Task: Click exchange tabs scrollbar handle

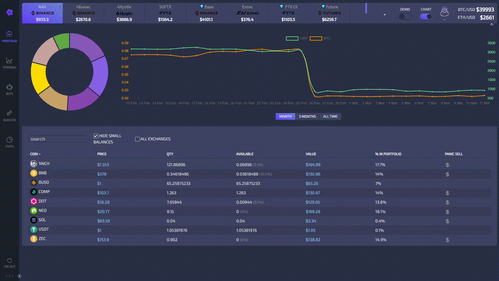Action: pyautogui.click(x=366, y=8)
